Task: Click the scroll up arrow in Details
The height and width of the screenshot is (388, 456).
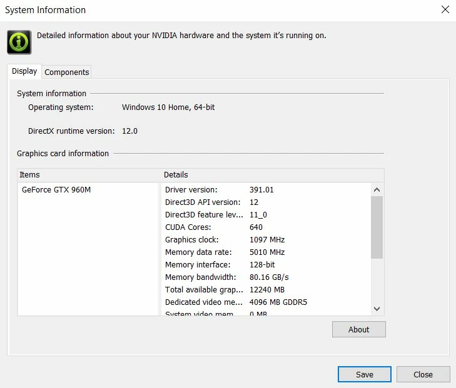Action: (x=377, y=190)
